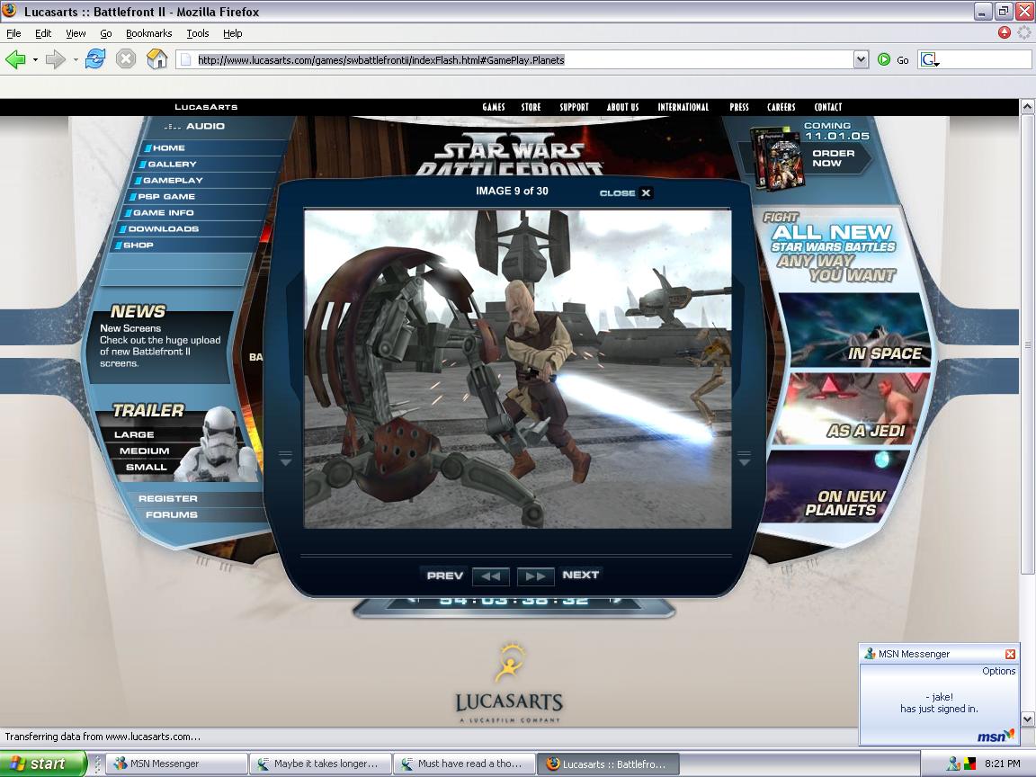
Task: Reload the page with the Refresh icon
Action: tap(95, 58)
